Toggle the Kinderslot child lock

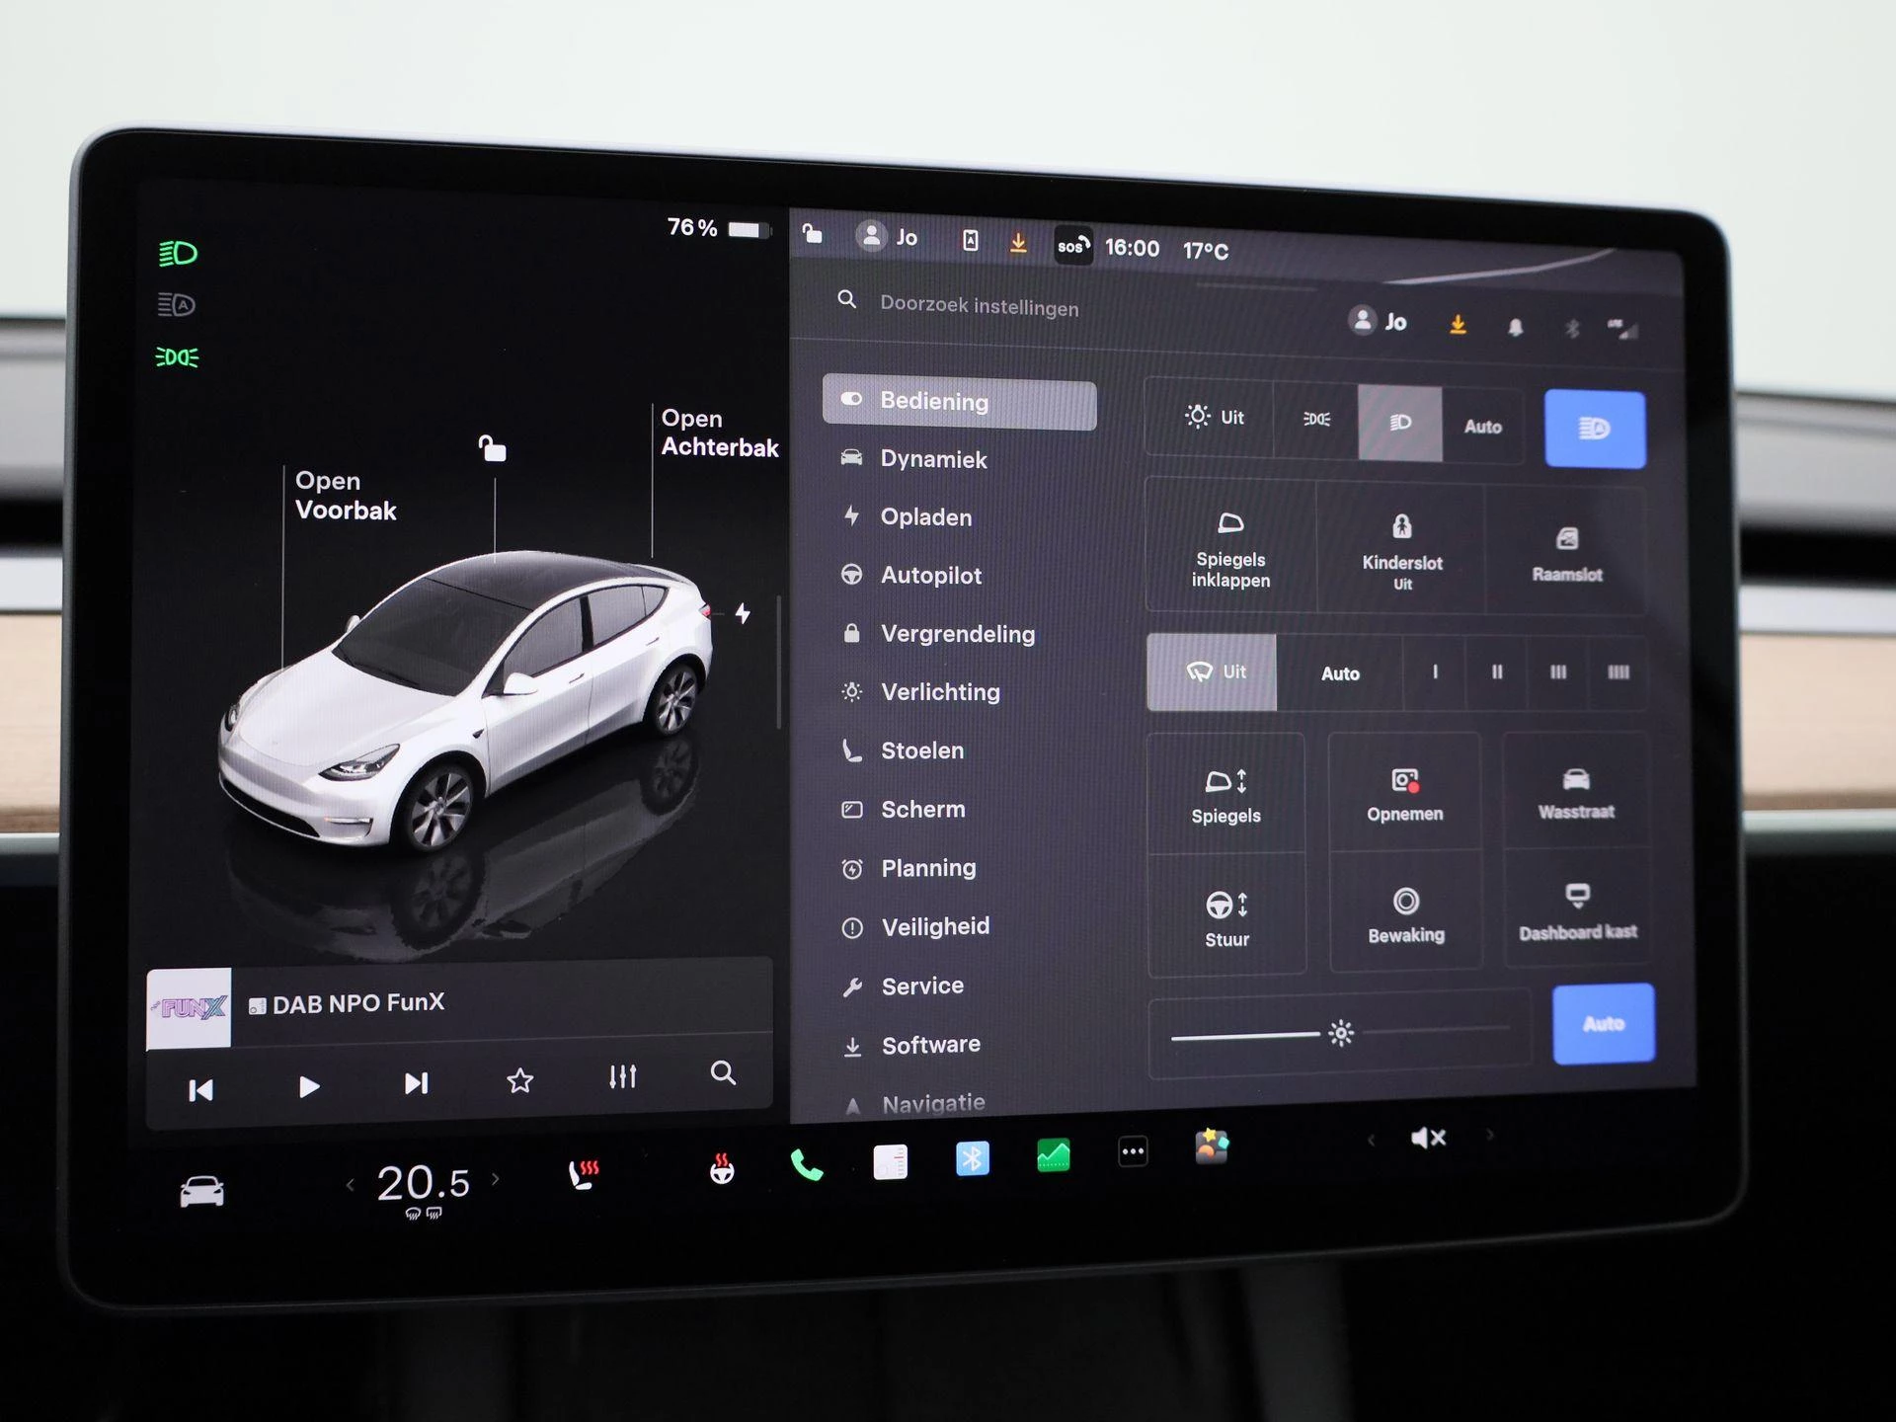coord(1401,549)
